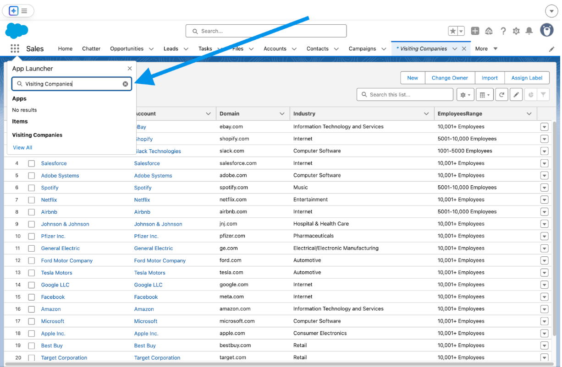Click the Assign Label button

click(x=527, y=78)
